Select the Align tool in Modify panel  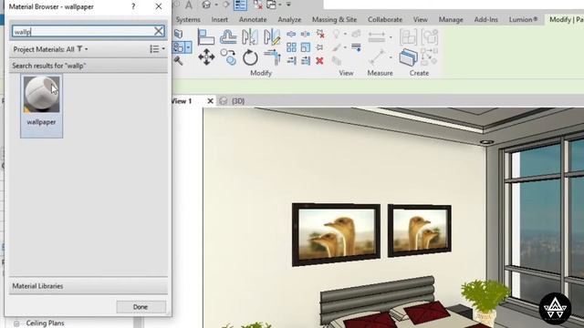pyautogui.click(x=205, y=37)
